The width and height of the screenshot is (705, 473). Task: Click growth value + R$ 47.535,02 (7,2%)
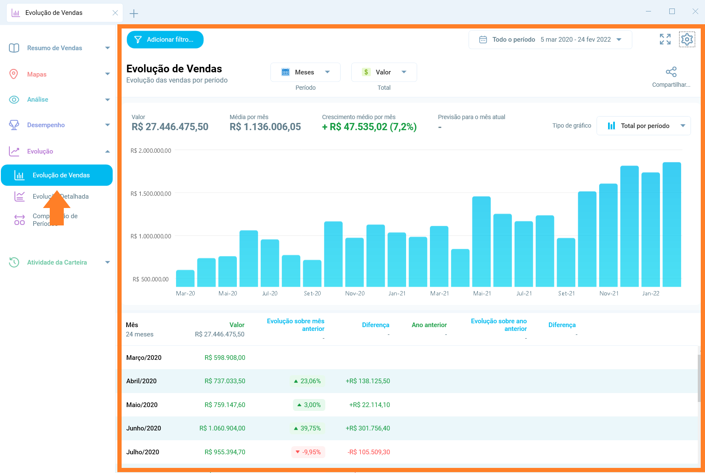point(370,127)
